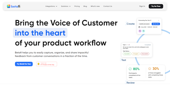Click the black Try for Free button
Viewport: 170px width, 96px height.
[x=156, y=6]
